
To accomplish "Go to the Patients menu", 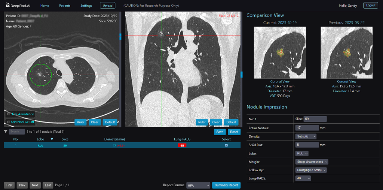I will coord(65,5).
